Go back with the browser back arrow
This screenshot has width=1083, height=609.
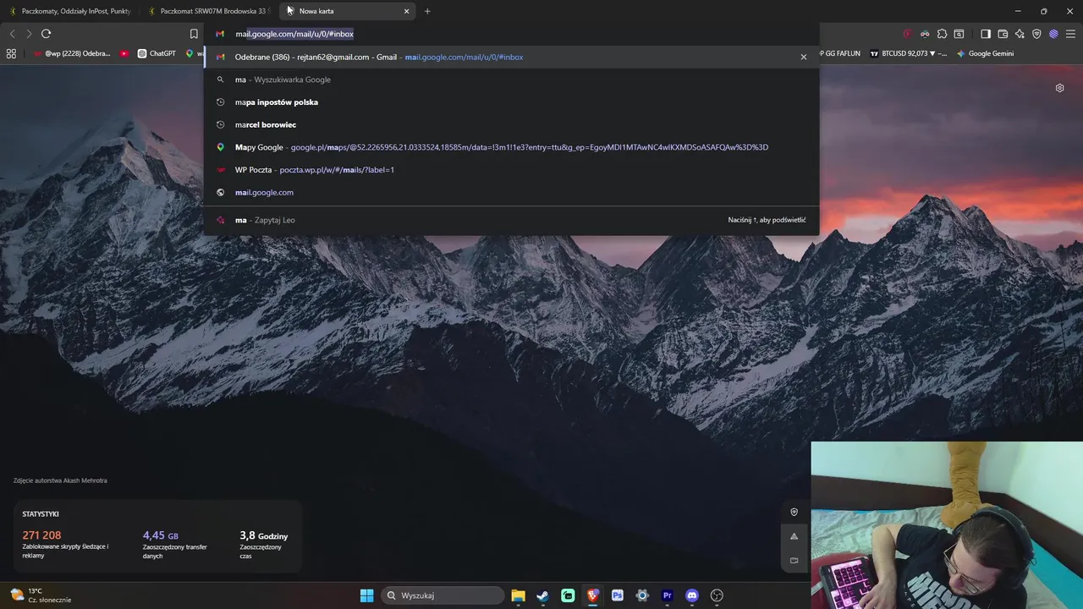tap(12, 34)
